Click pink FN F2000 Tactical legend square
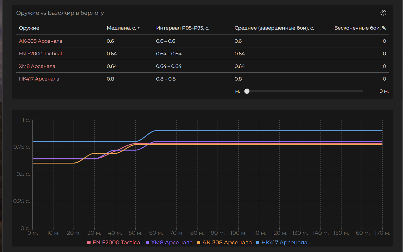 click(89, 242)
